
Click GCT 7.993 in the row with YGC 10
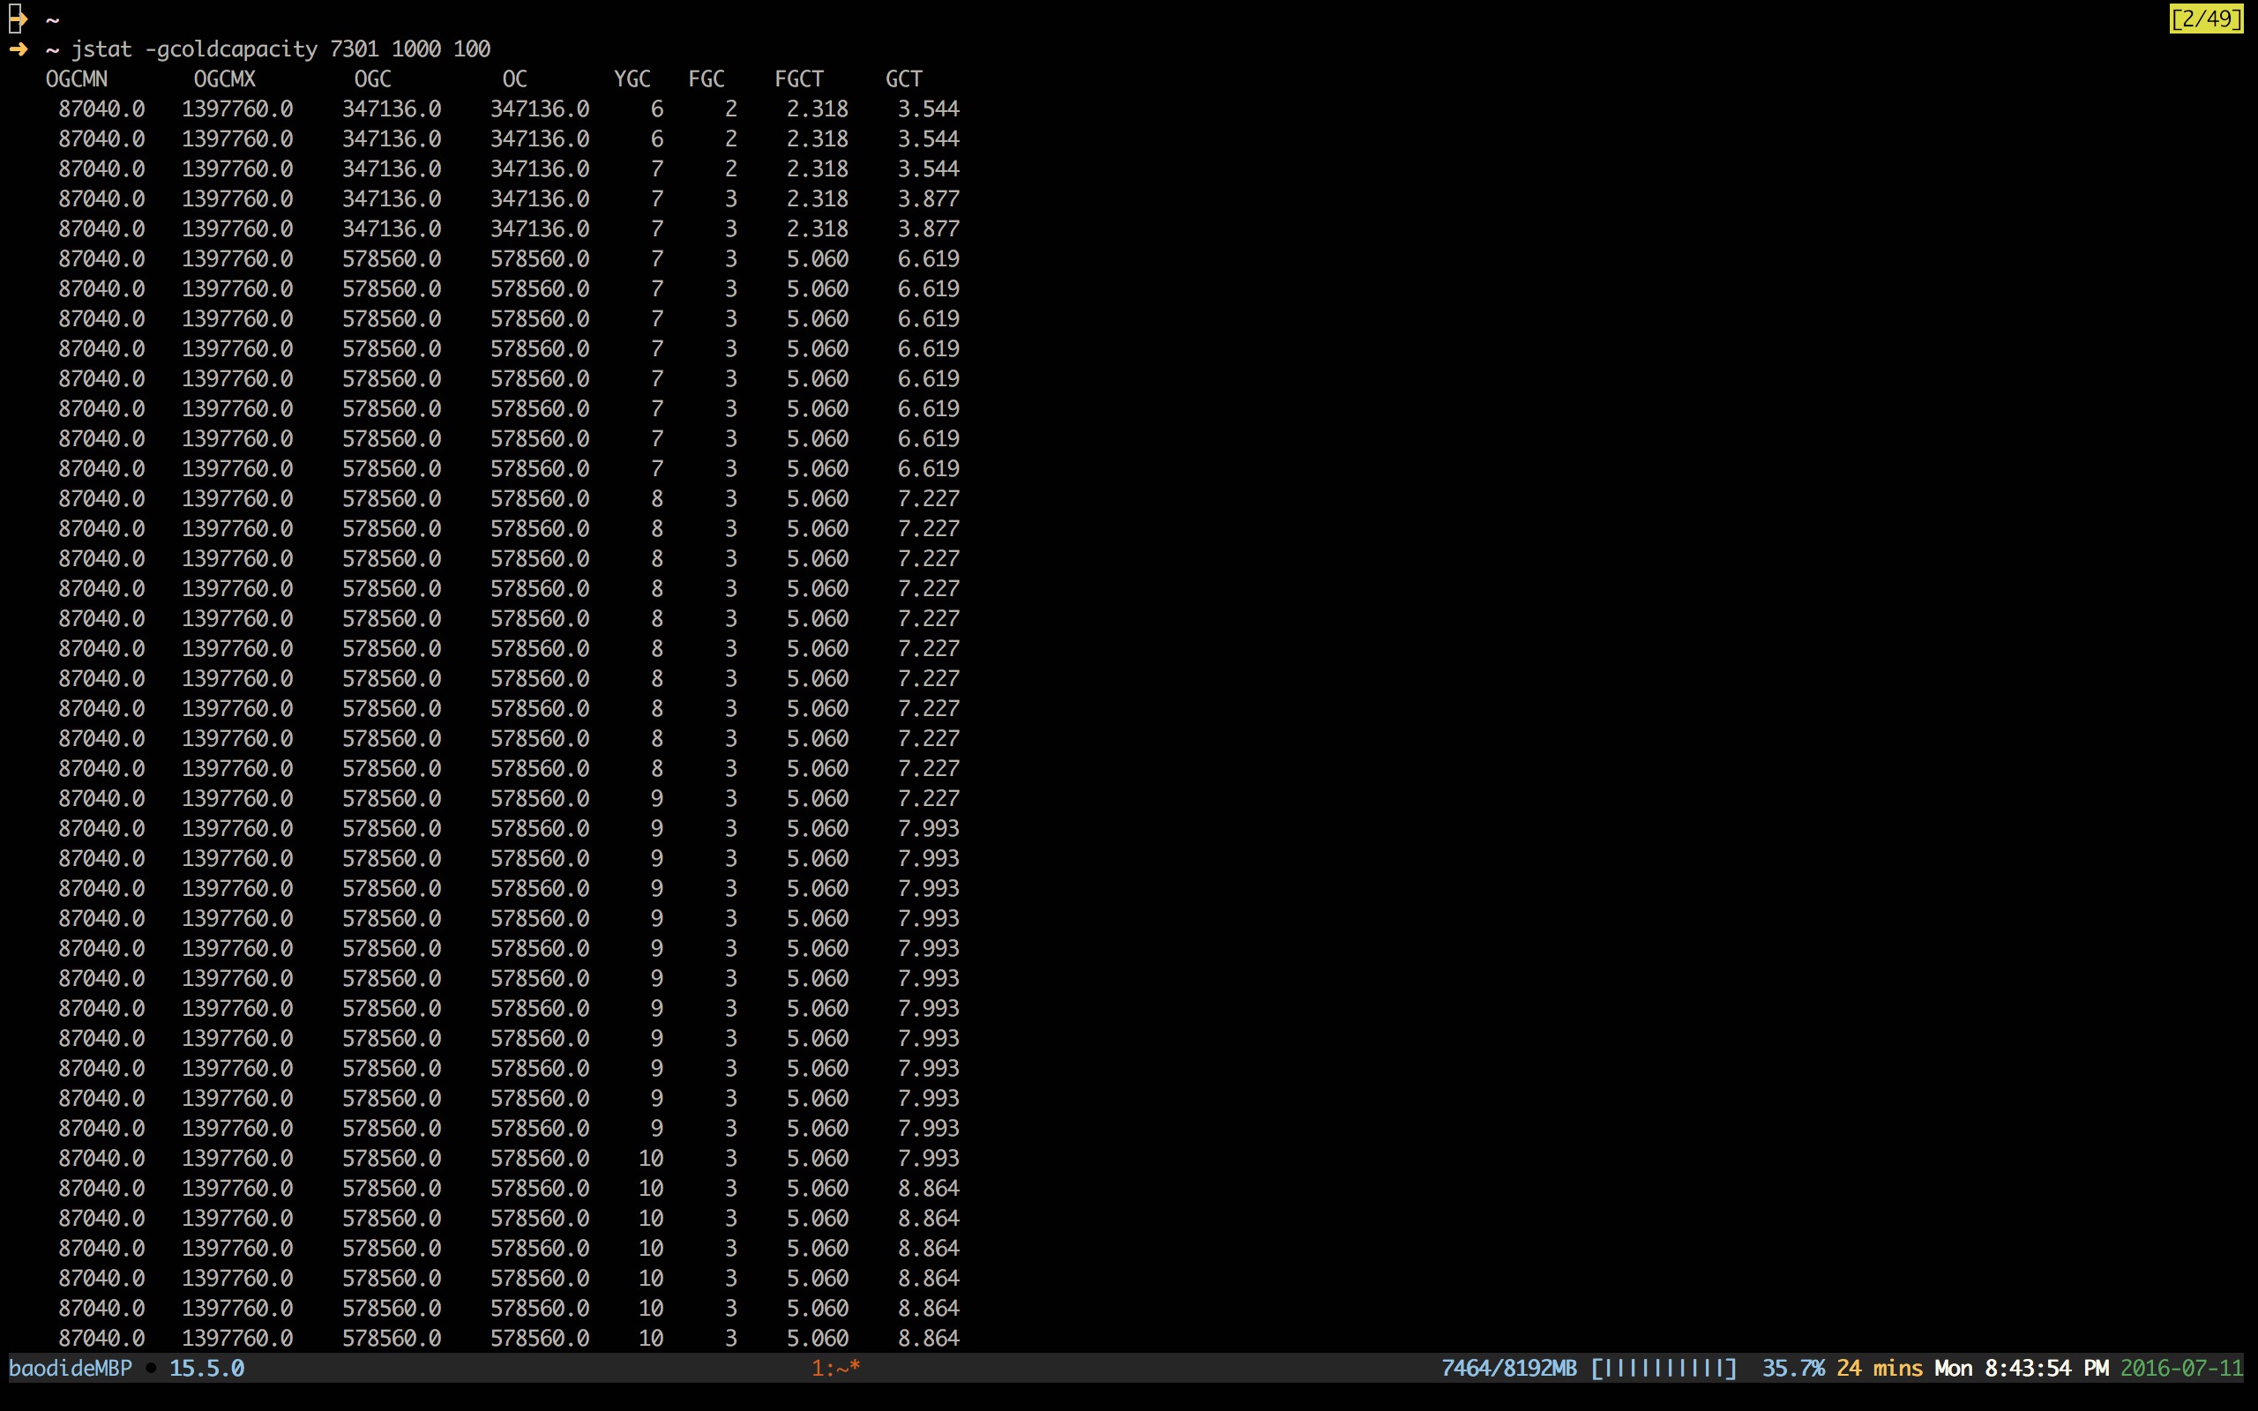click(929, 1158)
